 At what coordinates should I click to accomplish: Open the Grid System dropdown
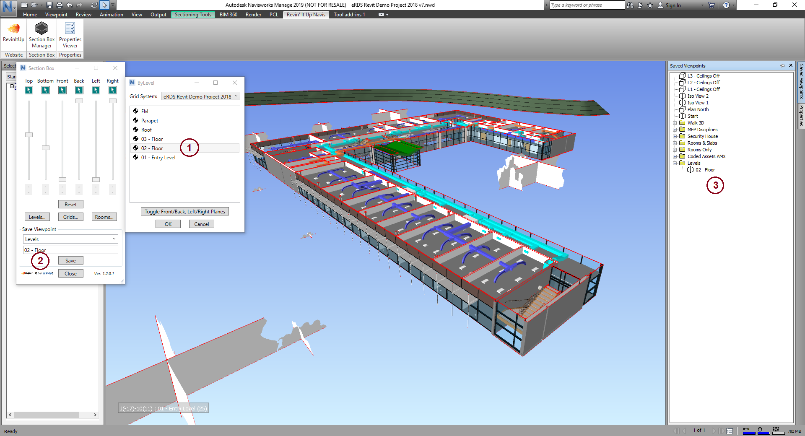click(200, 96)
